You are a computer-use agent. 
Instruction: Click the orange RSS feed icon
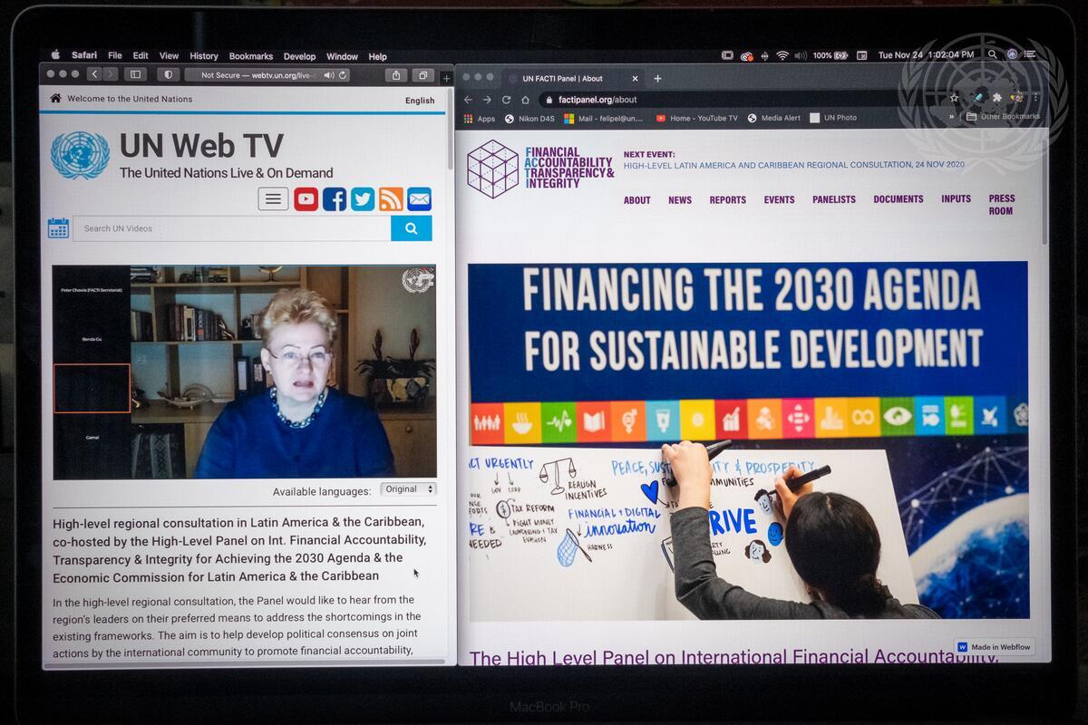391,199
